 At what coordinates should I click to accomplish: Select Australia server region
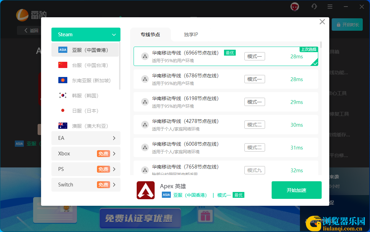[85, 126]
